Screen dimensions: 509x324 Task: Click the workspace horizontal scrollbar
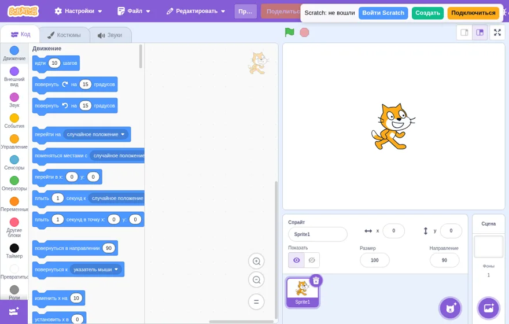coord(242,322)
